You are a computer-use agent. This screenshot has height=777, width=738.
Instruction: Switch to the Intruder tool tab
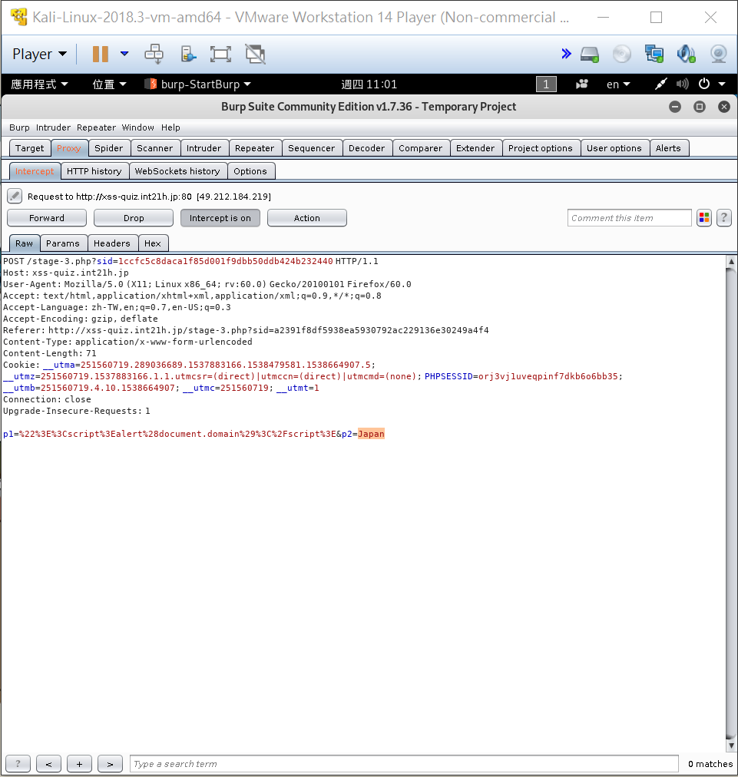point(204,148)
